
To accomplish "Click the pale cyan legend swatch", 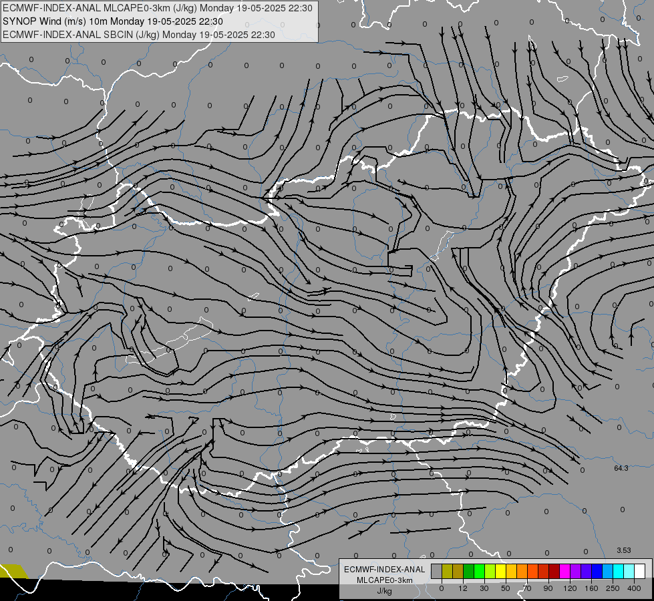I will tap(629, 571).
